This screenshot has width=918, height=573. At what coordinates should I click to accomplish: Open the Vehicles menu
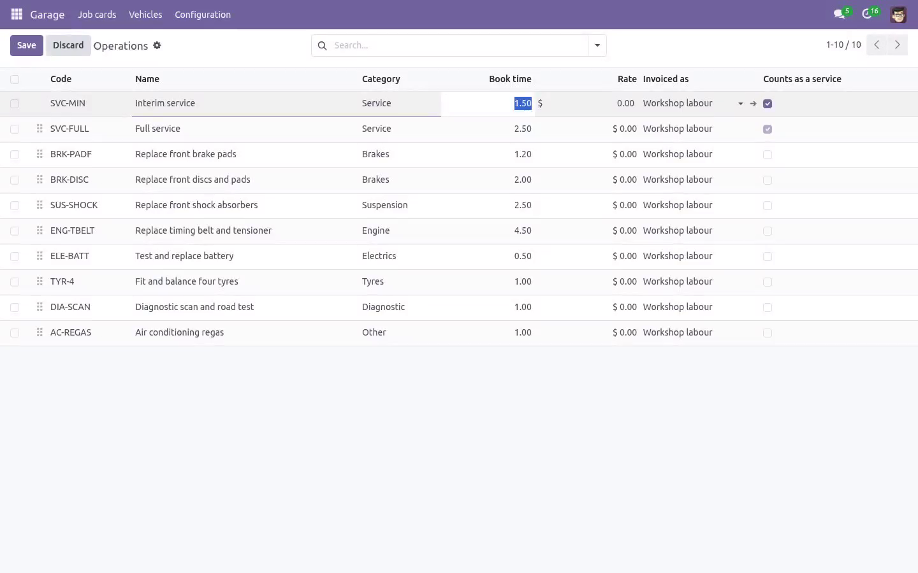[145, 15]
